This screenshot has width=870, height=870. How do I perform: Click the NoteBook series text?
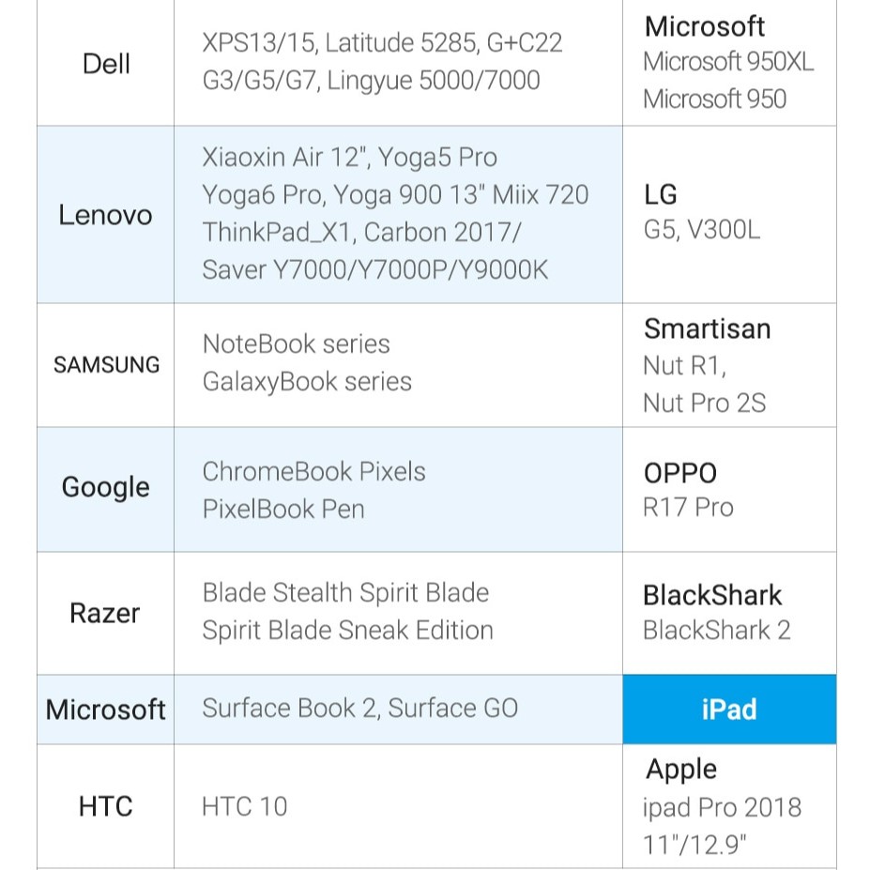[x=296, y=343]
